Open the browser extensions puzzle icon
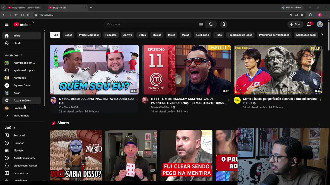330x185 pixels. point(311,15)
